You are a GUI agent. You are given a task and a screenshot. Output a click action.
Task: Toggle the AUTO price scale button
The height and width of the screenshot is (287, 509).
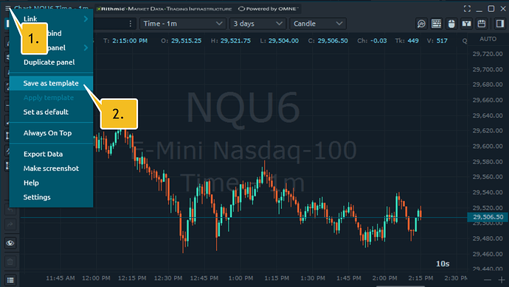pos(488,39)
